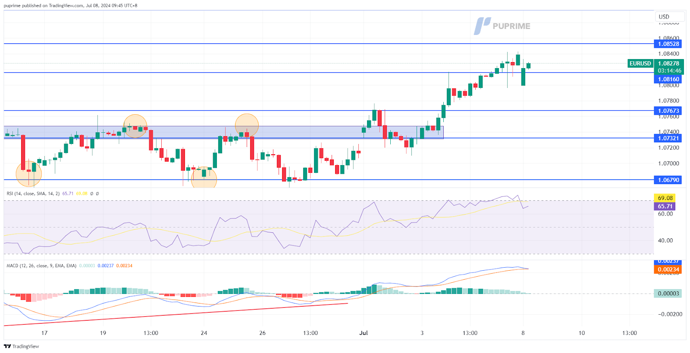Screen dimensions: 690x353
Task: Click the 1.07800 price scale value
Action: [668, 101]
